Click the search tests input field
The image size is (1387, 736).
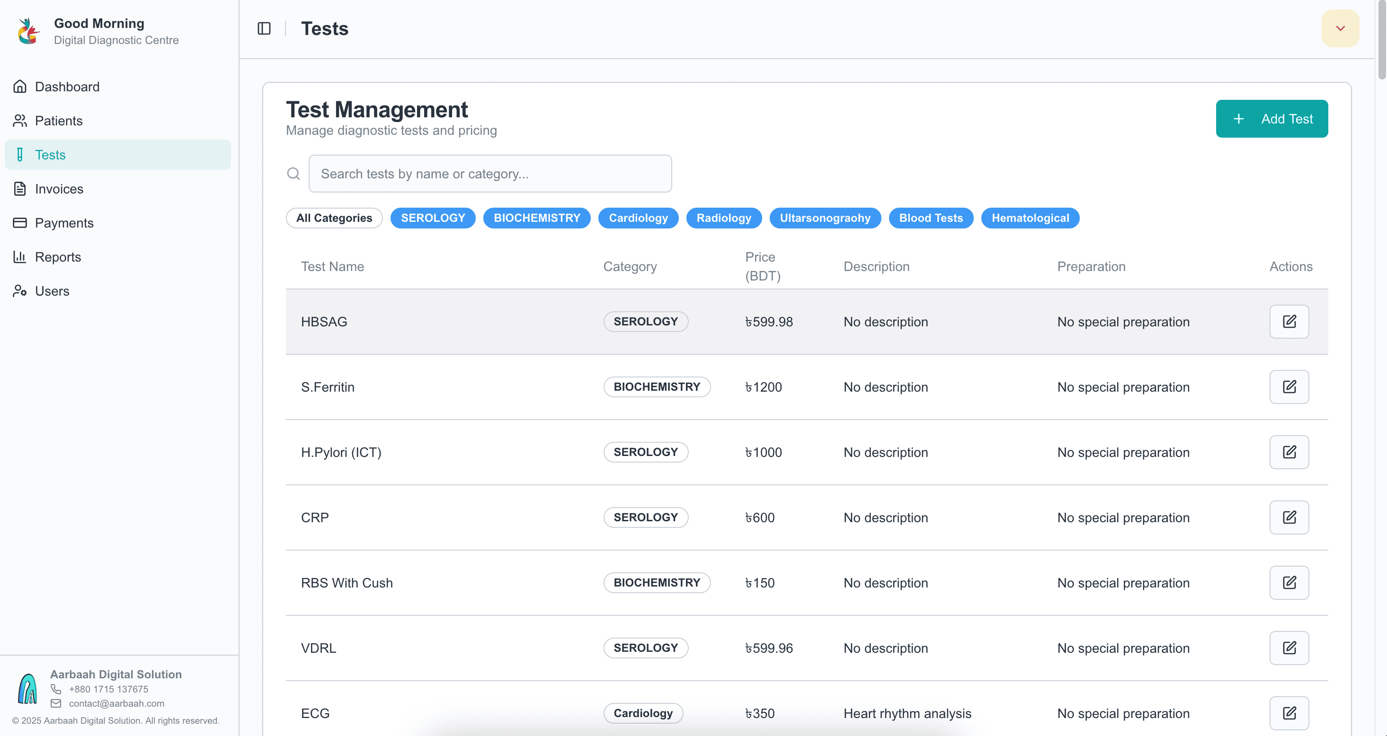[490, 174]
